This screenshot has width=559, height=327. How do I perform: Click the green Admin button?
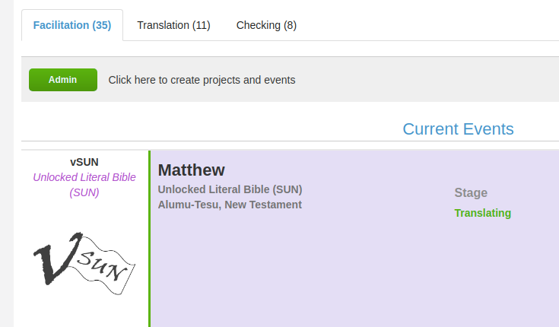click(x=63, y=80)
